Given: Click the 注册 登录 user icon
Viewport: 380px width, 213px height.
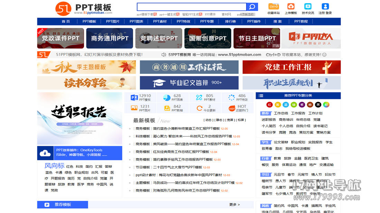Looking at the screenshot, I should pyautogui.click(x=325, y=7).
